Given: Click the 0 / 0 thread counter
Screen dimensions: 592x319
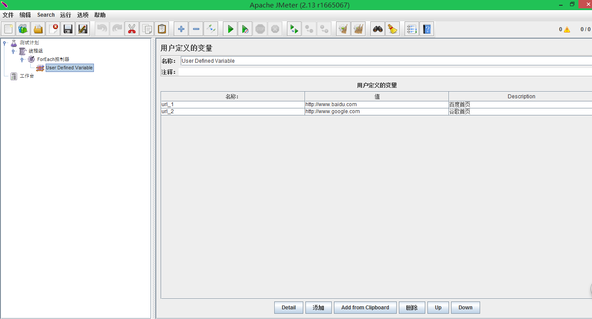Looking at the screenshot, I should click(585, 29).
